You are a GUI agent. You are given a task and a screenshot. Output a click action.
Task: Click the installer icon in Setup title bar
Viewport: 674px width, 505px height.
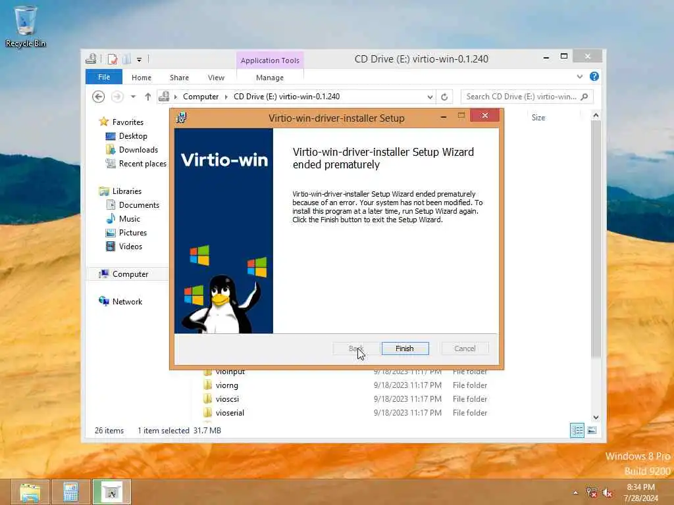(182, 117)
